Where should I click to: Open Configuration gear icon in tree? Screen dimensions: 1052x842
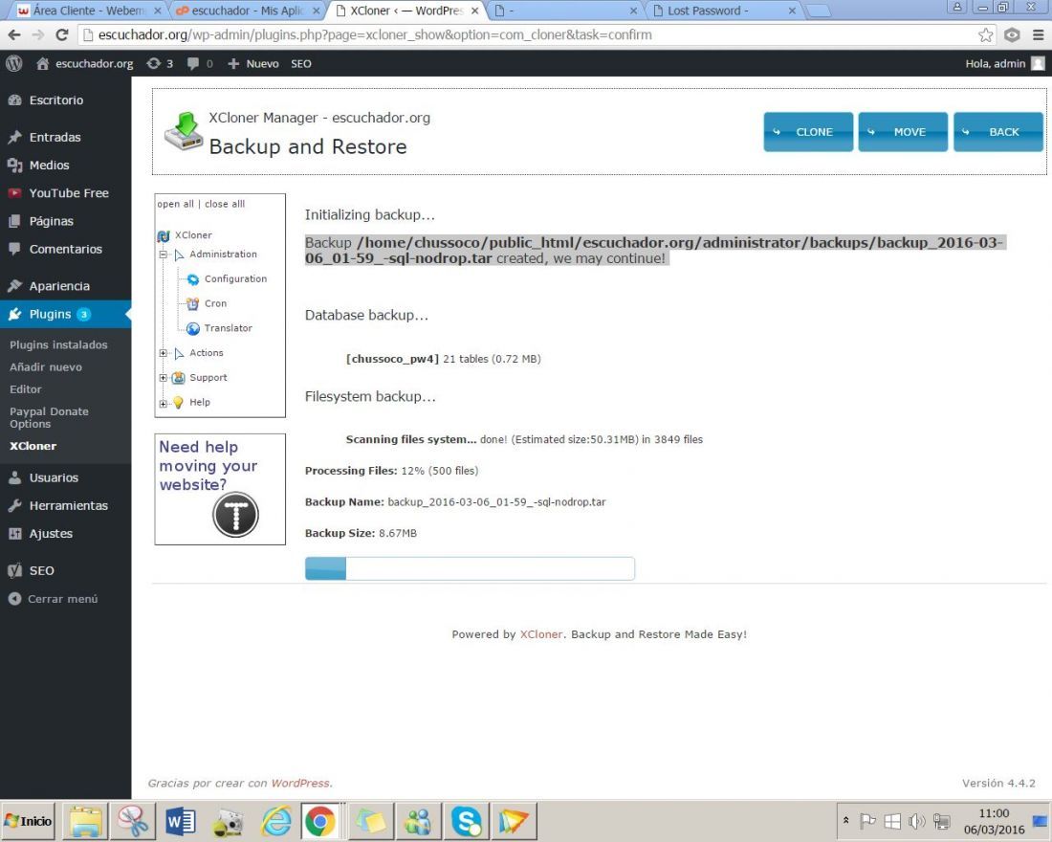[193, 279]
